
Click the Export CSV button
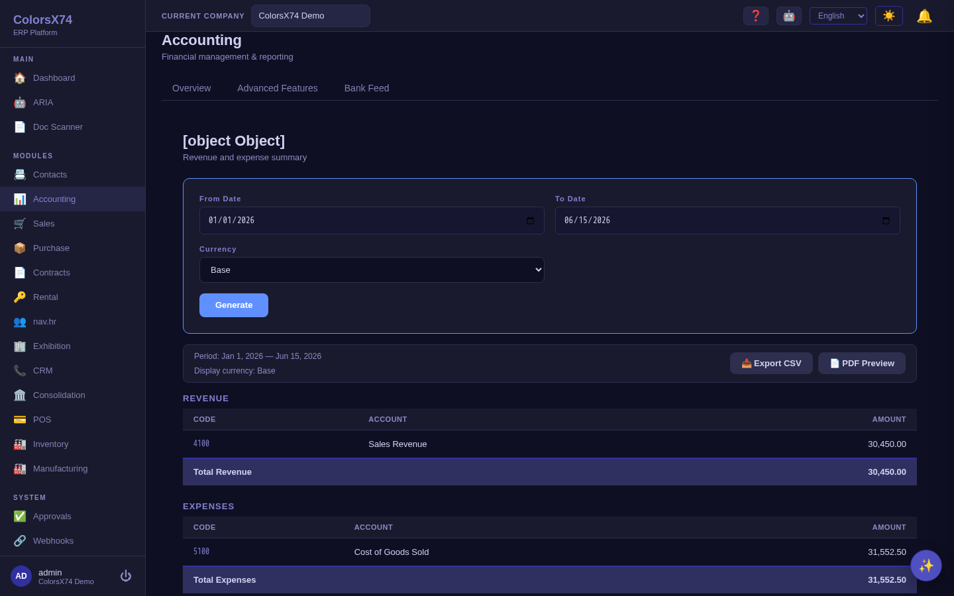click(x=771, y=364)
